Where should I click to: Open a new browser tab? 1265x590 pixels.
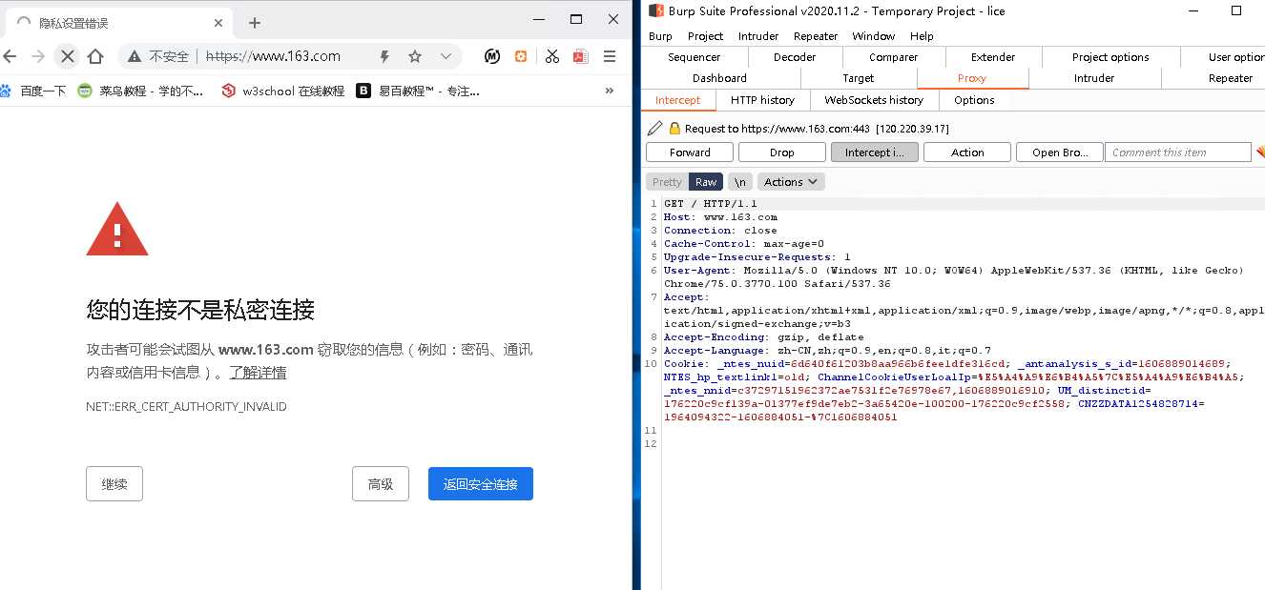254,23
